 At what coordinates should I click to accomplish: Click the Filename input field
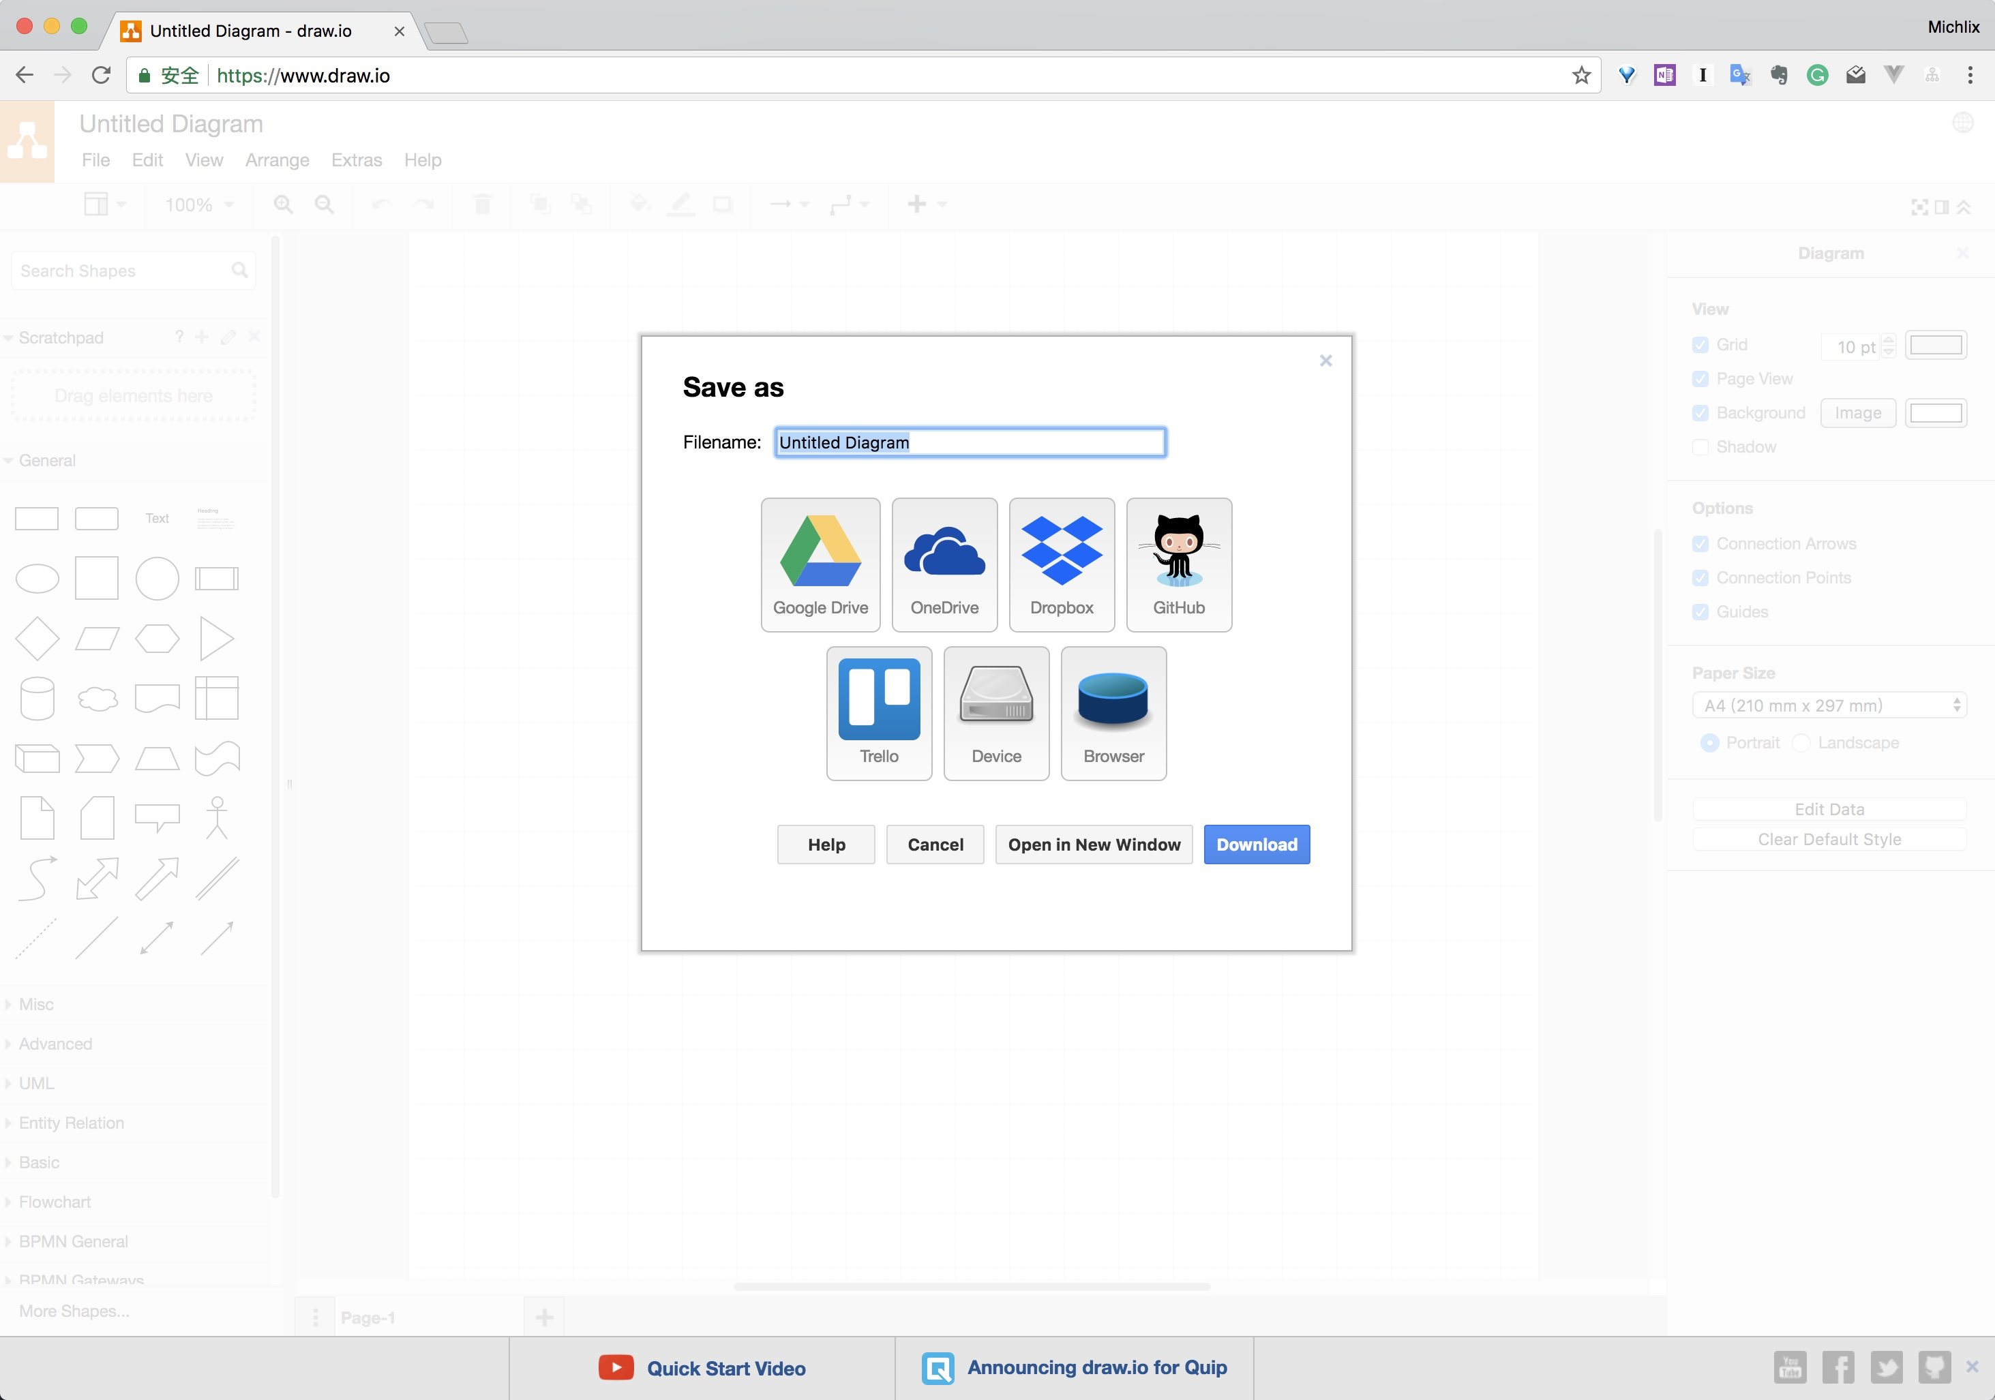click(969, 442)
